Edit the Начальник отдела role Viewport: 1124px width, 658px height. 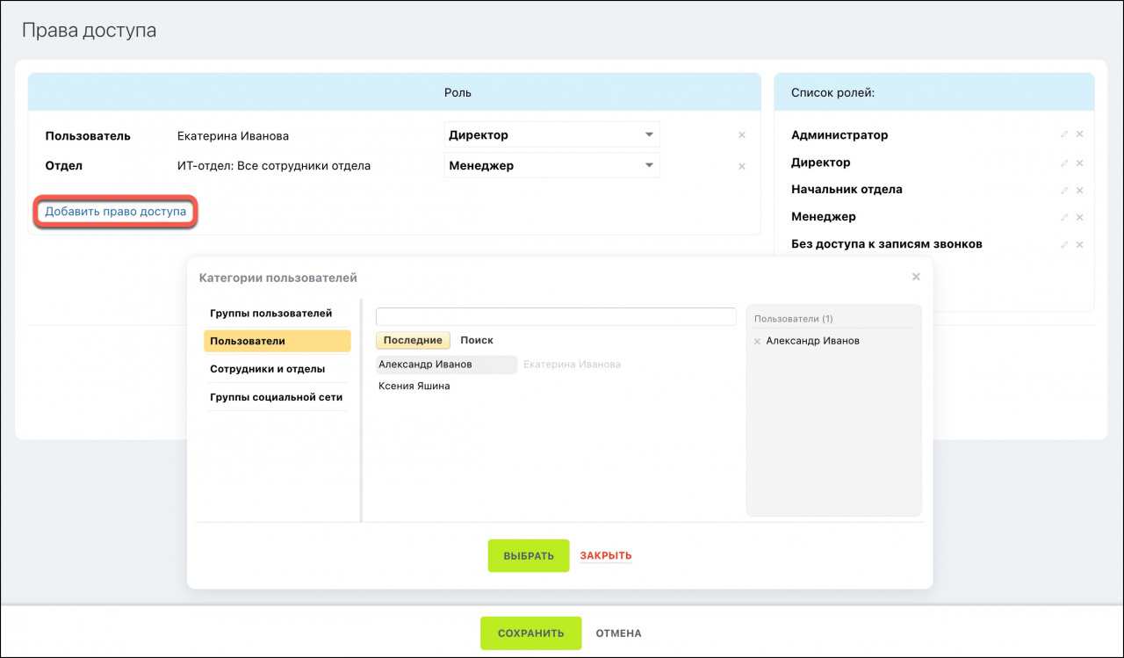(x=1064, y=191)
